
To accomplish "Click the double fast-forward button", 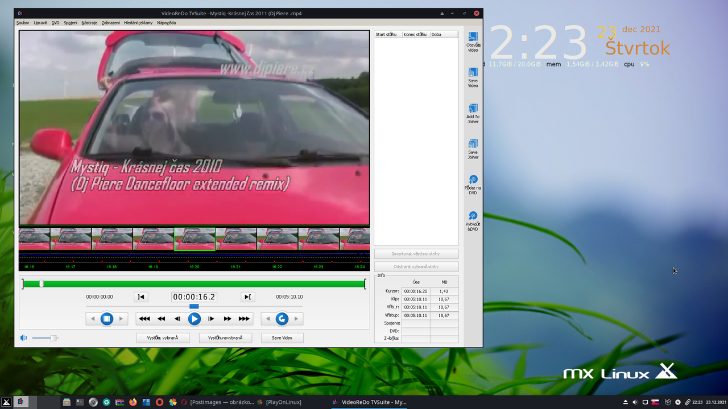I will (x=227, y=319).
